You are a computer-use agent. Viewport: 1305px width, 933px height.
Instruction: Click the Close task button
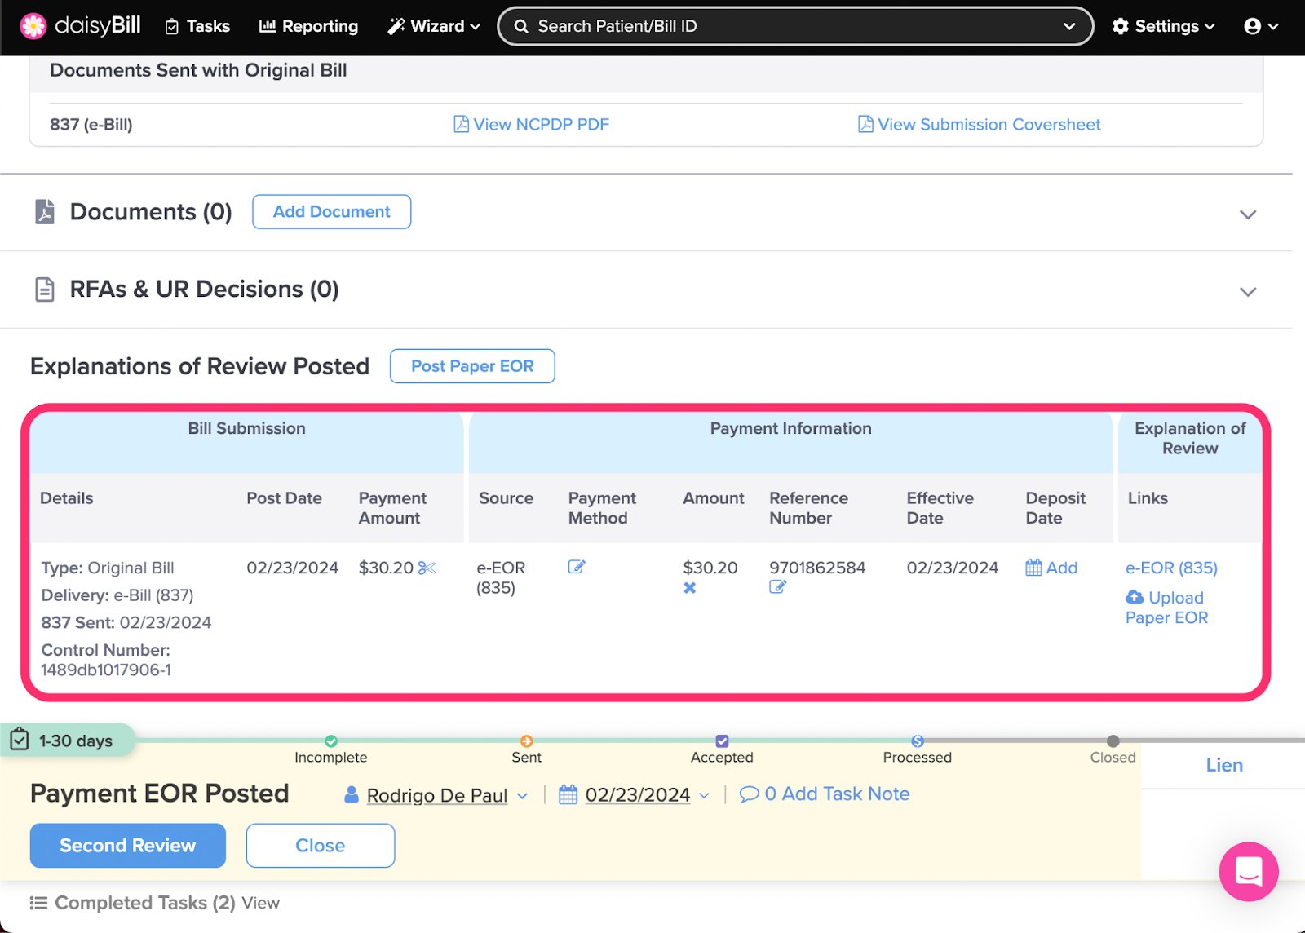click(321, 846)
